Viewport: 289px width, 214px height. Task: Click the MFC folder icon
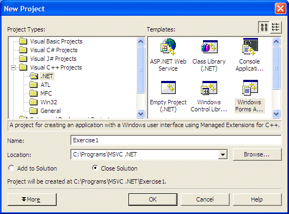[34, 93]
